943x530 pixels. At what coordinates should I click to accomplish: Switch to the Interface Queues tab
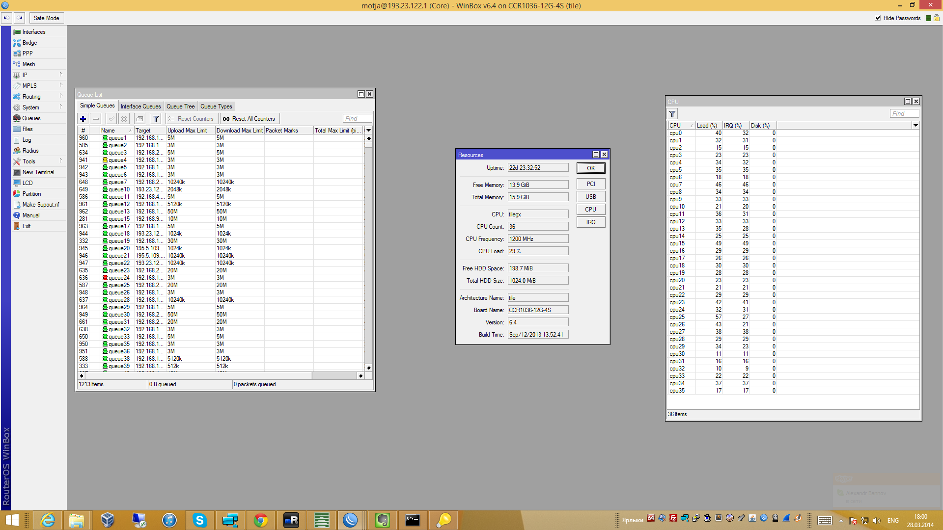coord(140,106)
